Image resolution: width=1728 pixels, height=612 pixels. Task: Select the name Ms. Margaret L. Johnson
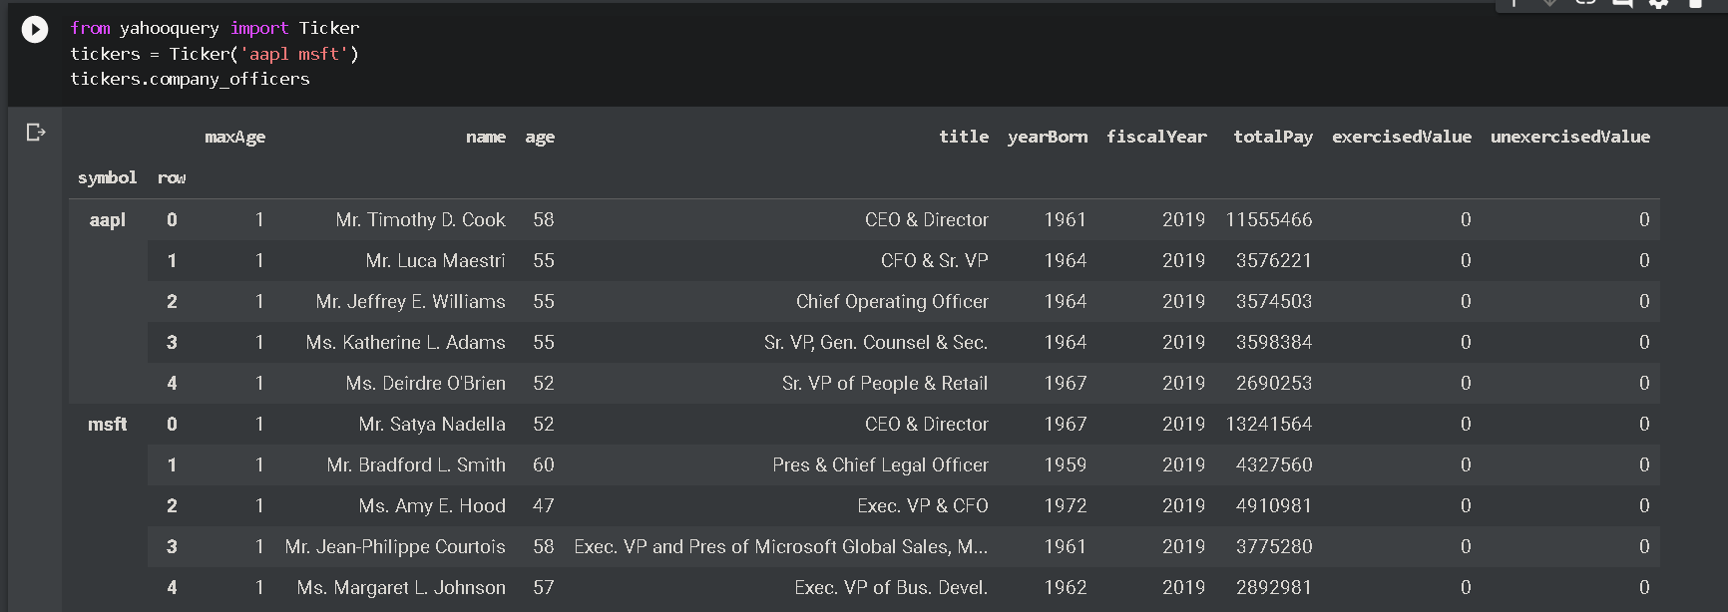coord(401,587)
